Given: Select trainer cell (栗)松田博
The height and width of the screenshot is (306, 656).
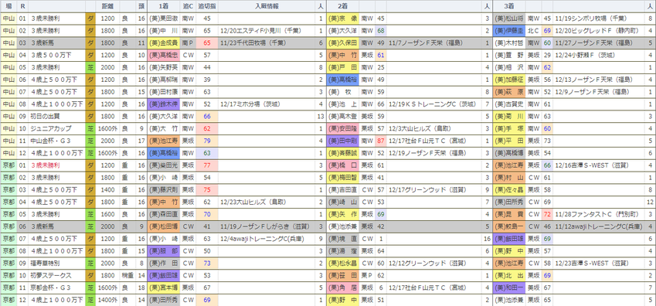Looking at the screenshot, I should click(x=164, y=226).
